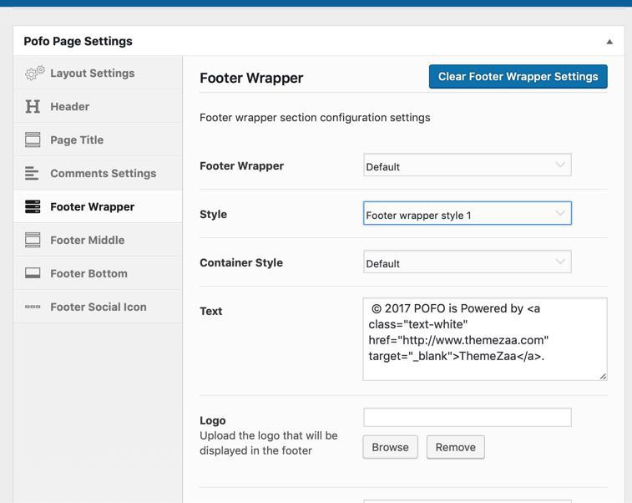Click the Page Title icon
The image size is (632, 503).
coord(33,140)
